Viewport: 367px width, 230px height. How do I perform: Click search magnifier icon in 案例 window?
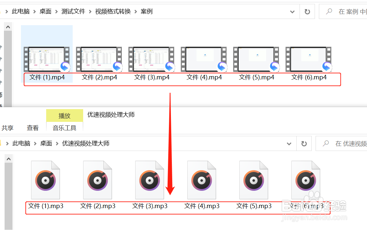329,11
